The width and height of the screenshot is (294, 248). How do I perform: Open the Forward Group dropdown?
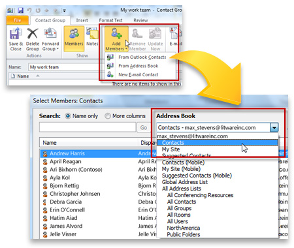pos(50,40)
